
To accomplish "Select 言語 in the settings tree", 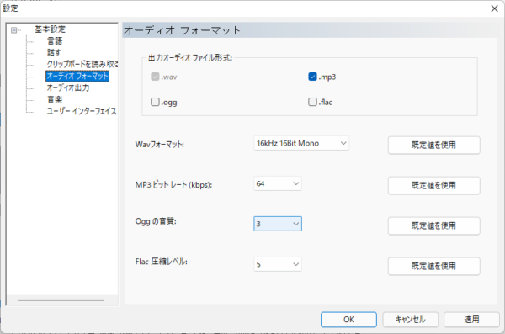I will pyautogui.click(x=55, y=41).
